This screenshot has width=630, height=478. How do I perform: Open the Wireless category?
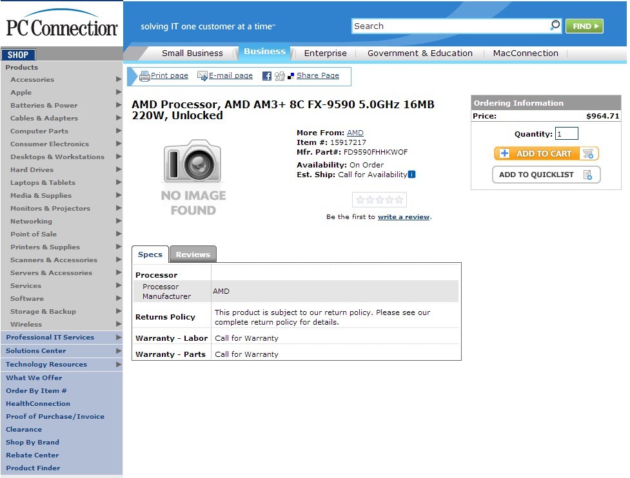(26, 324)
